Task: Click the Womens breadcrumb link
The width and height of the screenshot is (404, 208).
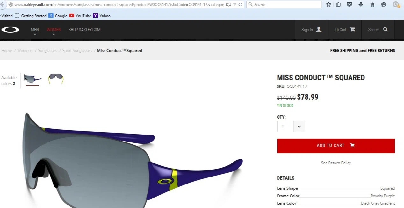Action: click(25, 50)
